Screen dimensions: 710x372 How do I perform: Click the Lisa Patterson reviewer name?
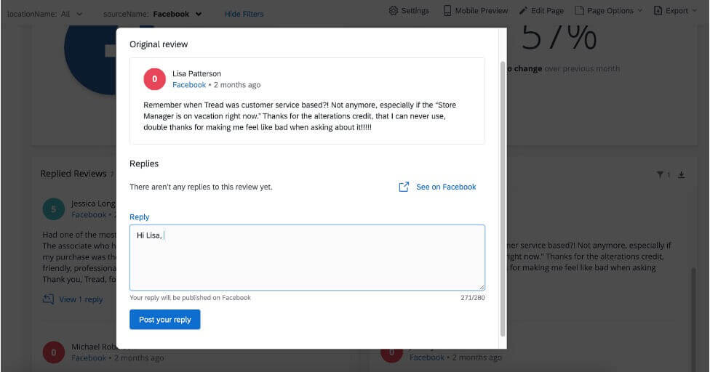pos(196,73)
